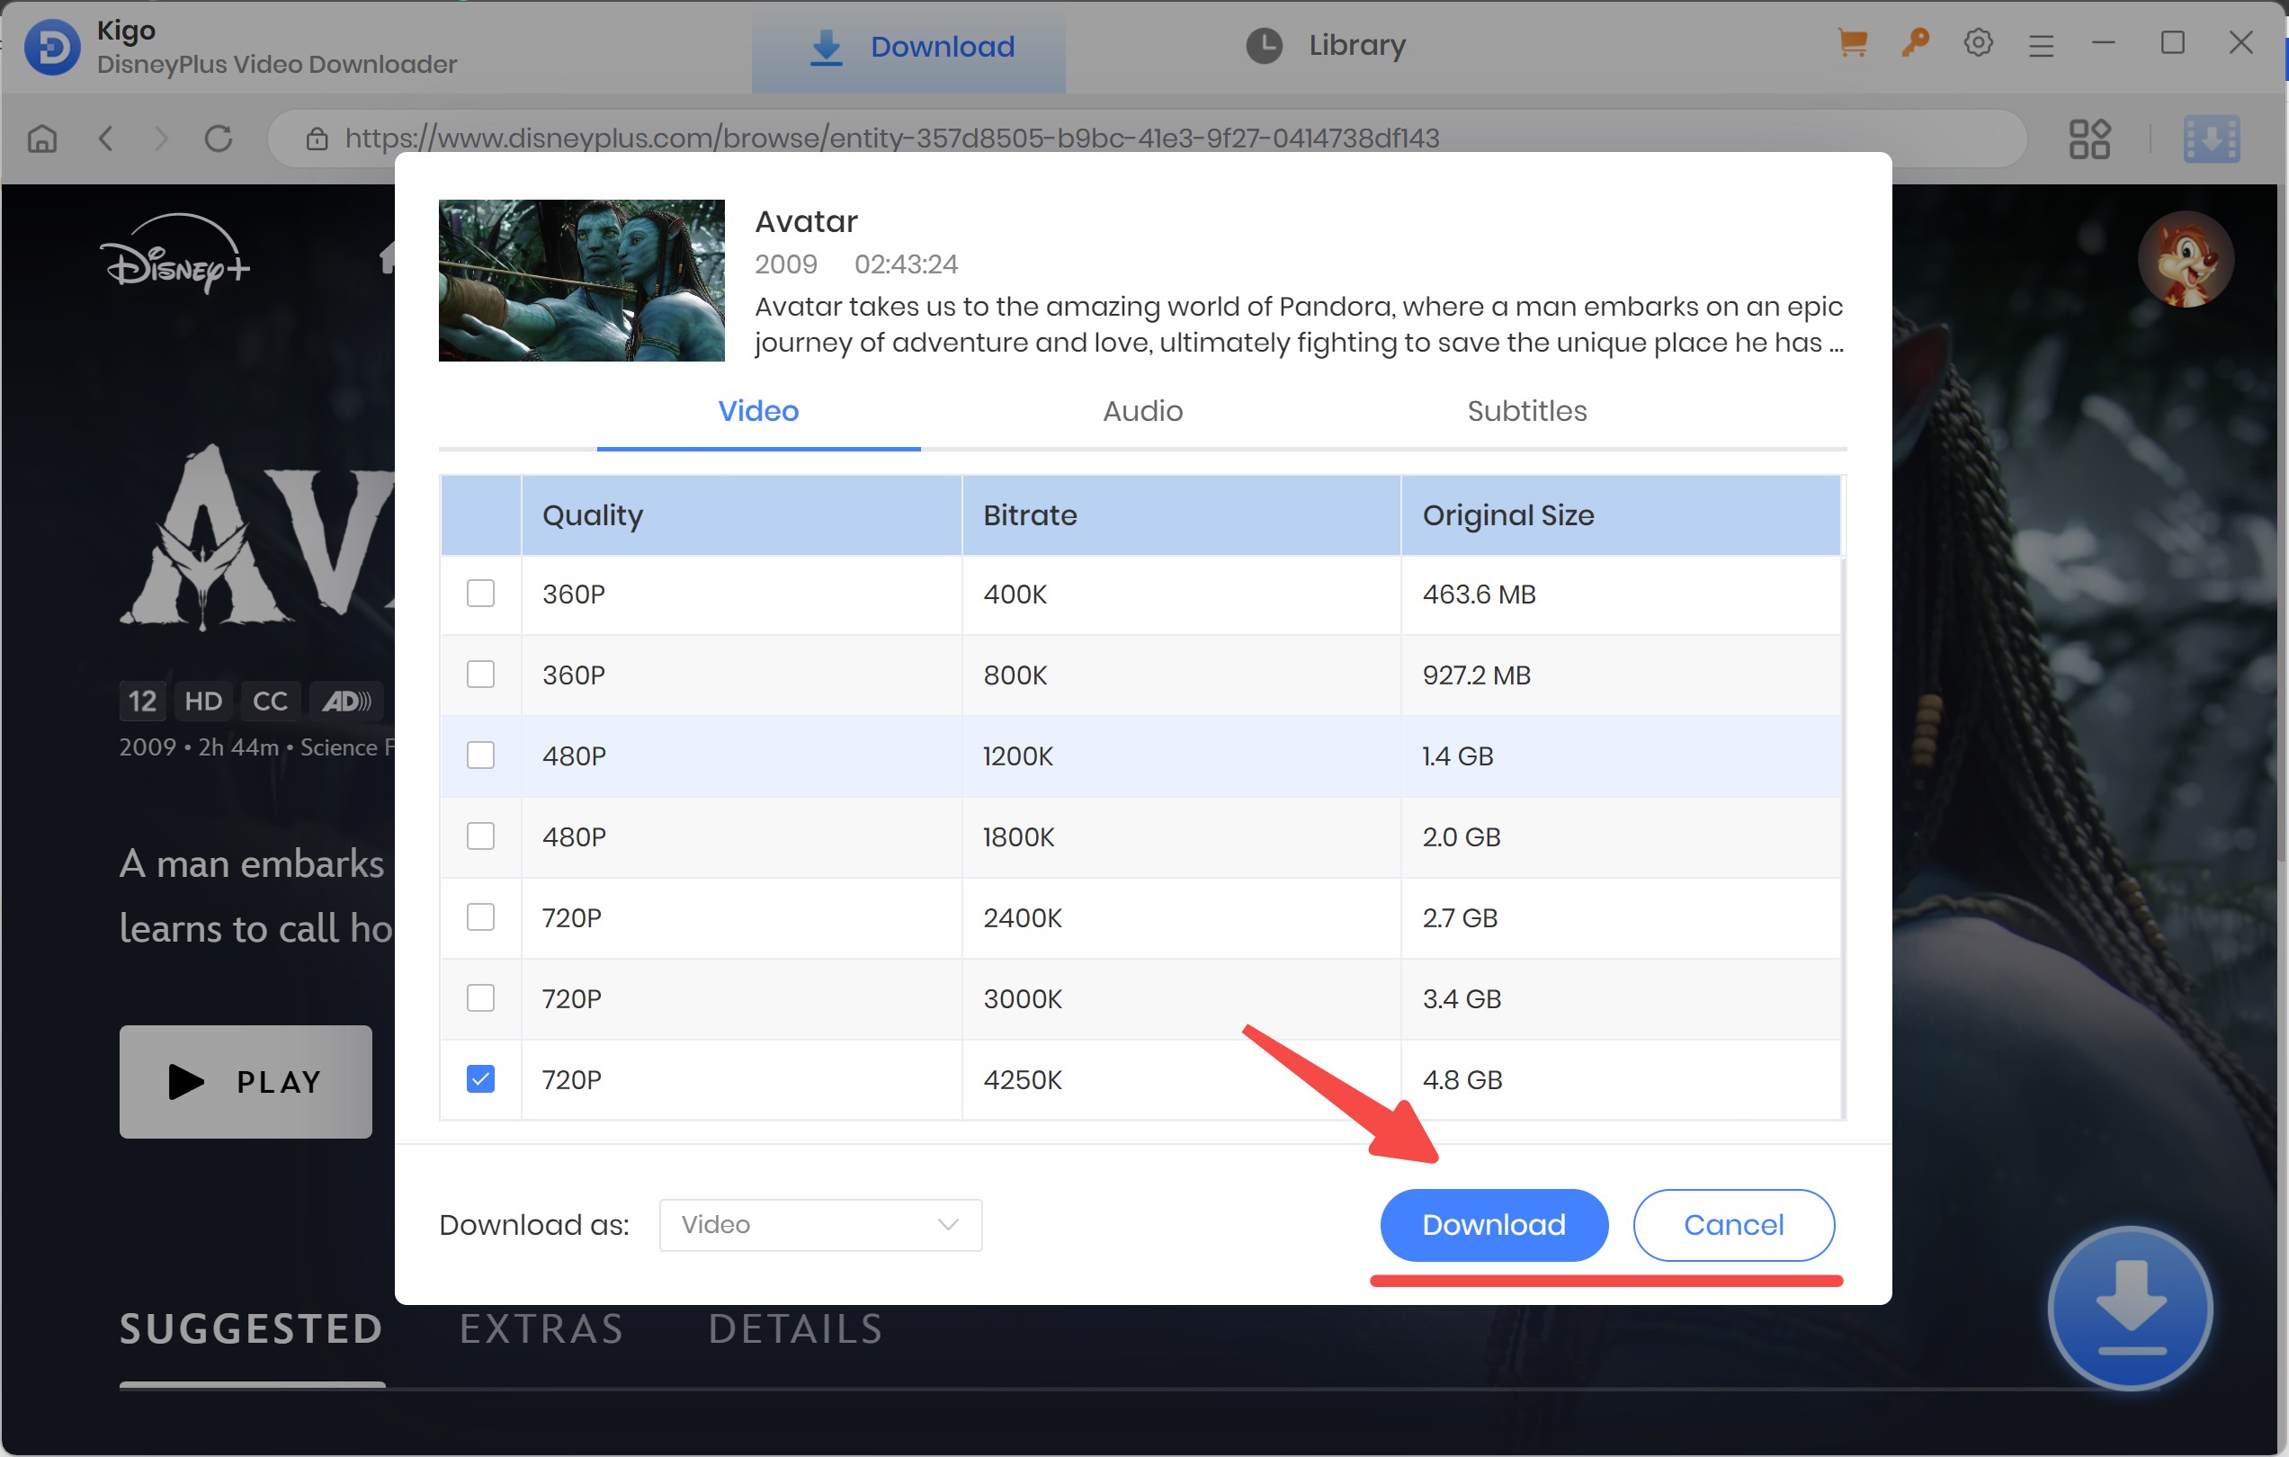Open the SUGGESTED section tab

point(251,1328)
